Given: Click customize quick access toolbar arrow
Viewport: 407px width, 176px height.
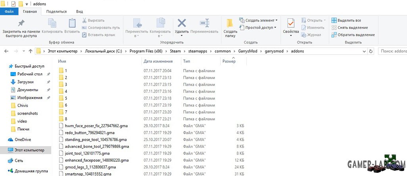Looking at the screenshot, I should pos(27,4).
